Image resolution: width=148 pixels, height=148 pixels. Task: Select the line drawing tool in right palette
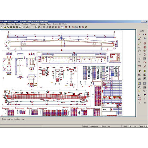coord(139,43)
